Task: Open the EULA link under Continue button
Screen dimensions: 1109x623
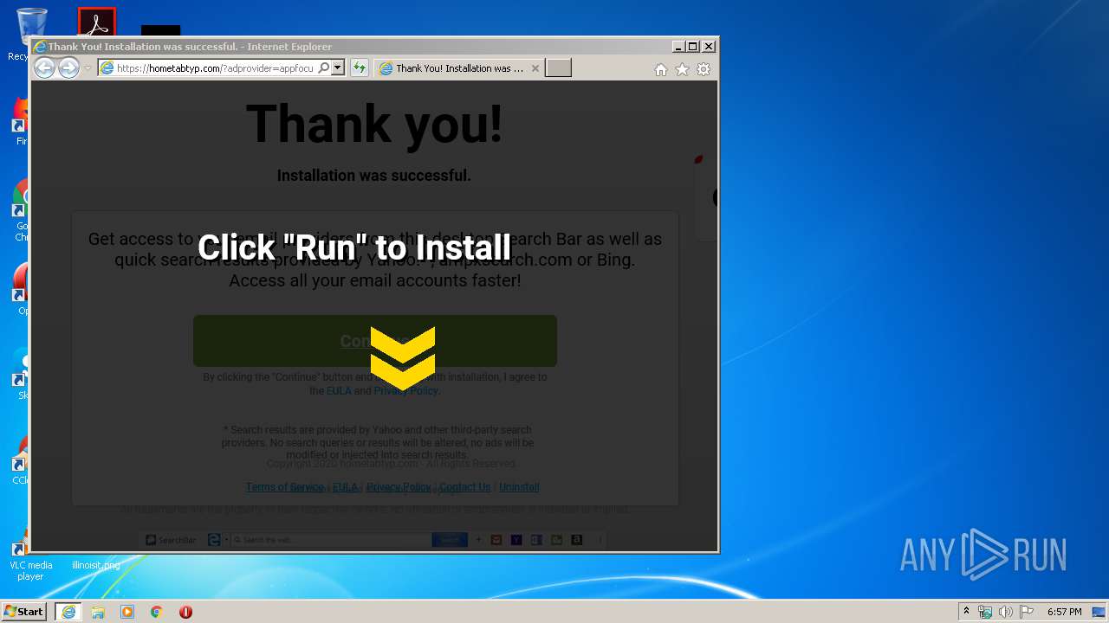Action: point(339,391)
